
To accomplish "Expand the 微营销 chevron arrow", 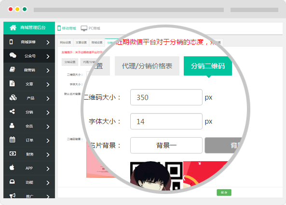I will click(48, 70).
